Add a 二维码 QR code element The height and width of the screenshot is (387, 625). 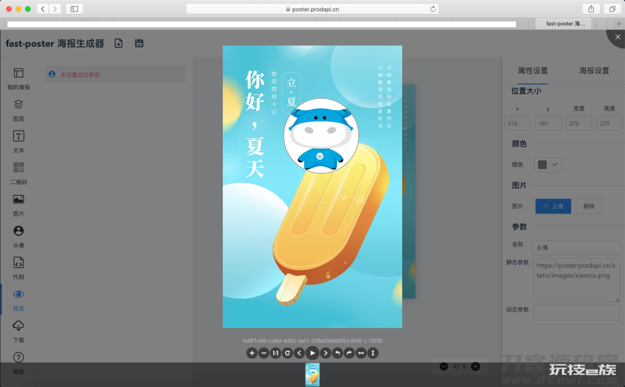pos(19,174)
